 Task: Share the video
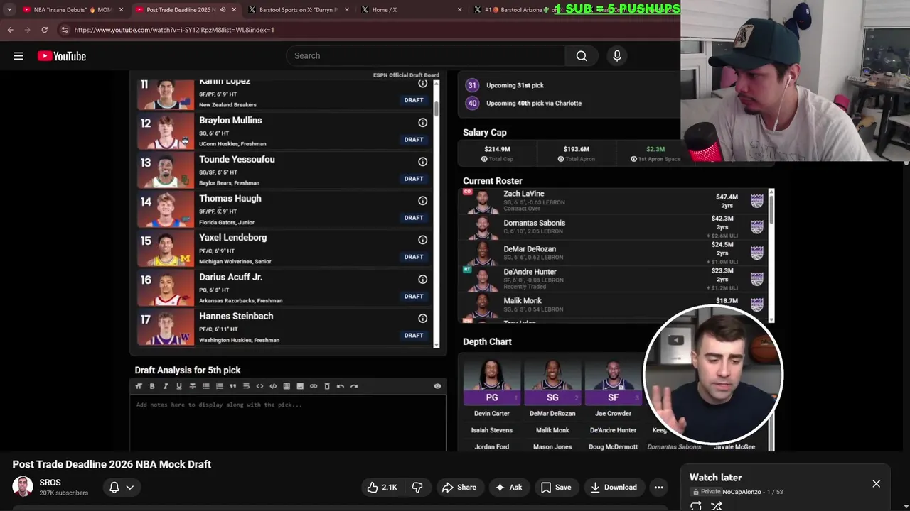[459, 488]
